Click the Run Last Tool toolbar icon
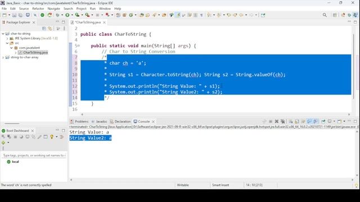The width and height of the screenshot is (360, 202). pyautogui.click(x=88, y=15)
